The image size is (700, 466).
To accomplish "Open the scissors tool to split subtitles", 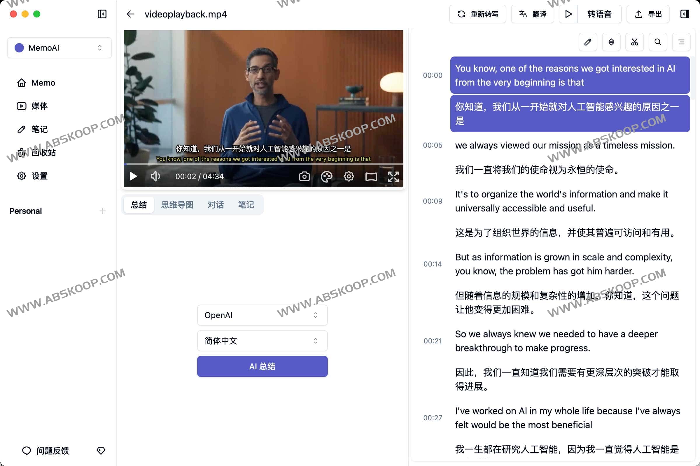I will (x=635, y=42).
